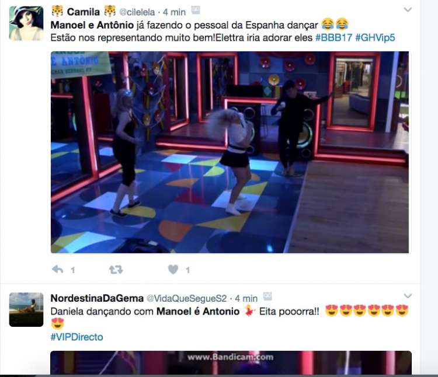438x377 pixels.
Task: Click the reply arrow icon under Camila's tweet
Action: [58, 270]
